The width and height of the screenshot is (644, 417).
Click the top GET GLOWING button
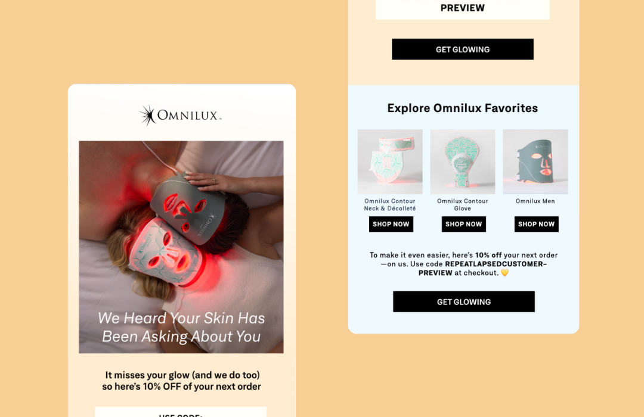click(x=463, y=49)
